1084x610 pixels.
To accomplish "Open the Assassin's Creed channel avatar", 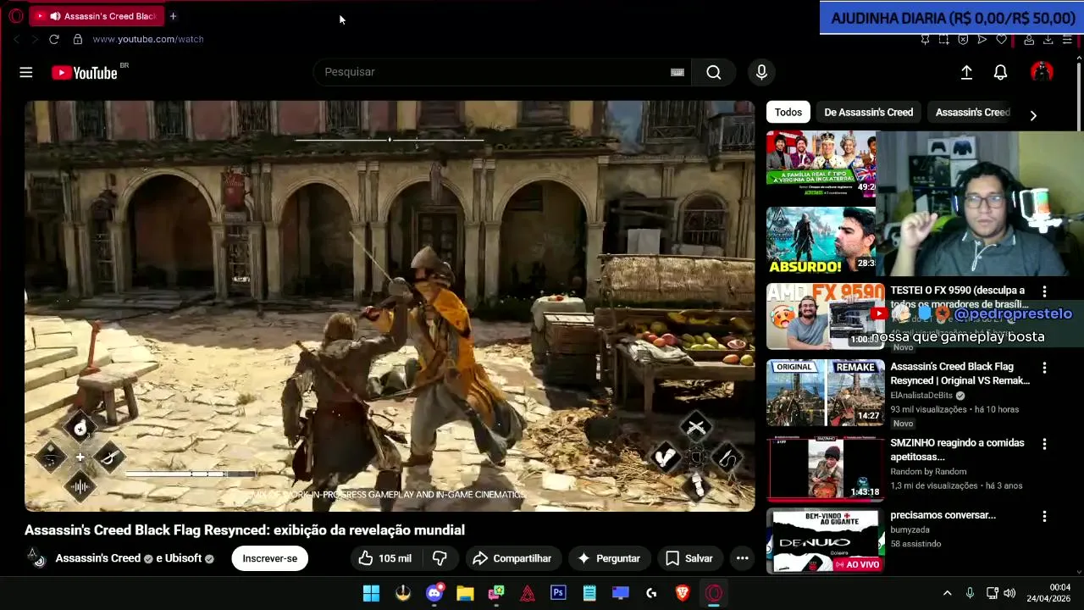I will (36, 557).
